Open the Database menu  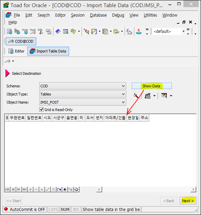[98, 15]
